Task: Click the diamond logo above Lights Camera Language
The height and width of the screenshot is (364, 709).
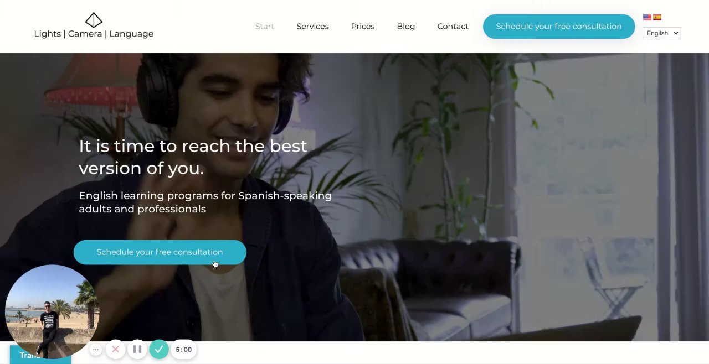Action: coord(94,20)
